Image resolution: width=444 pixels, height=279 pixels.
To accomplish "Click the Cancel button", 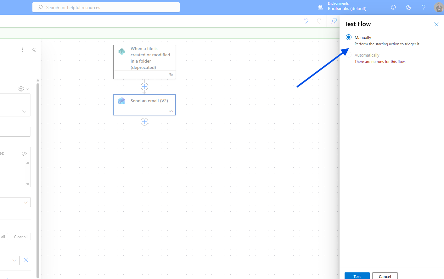I will [x=385, y=276].
